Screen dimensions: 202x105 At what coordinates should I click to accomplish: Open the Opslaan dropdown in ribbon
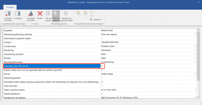coord(96,19)
